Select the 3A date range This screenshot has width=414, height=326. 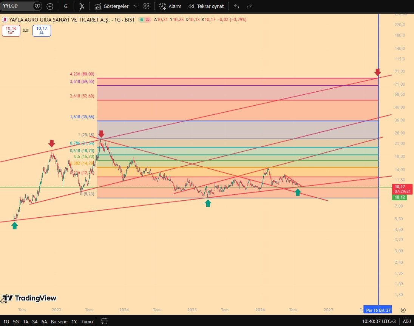pyautogui.click(x=35, y=321)
